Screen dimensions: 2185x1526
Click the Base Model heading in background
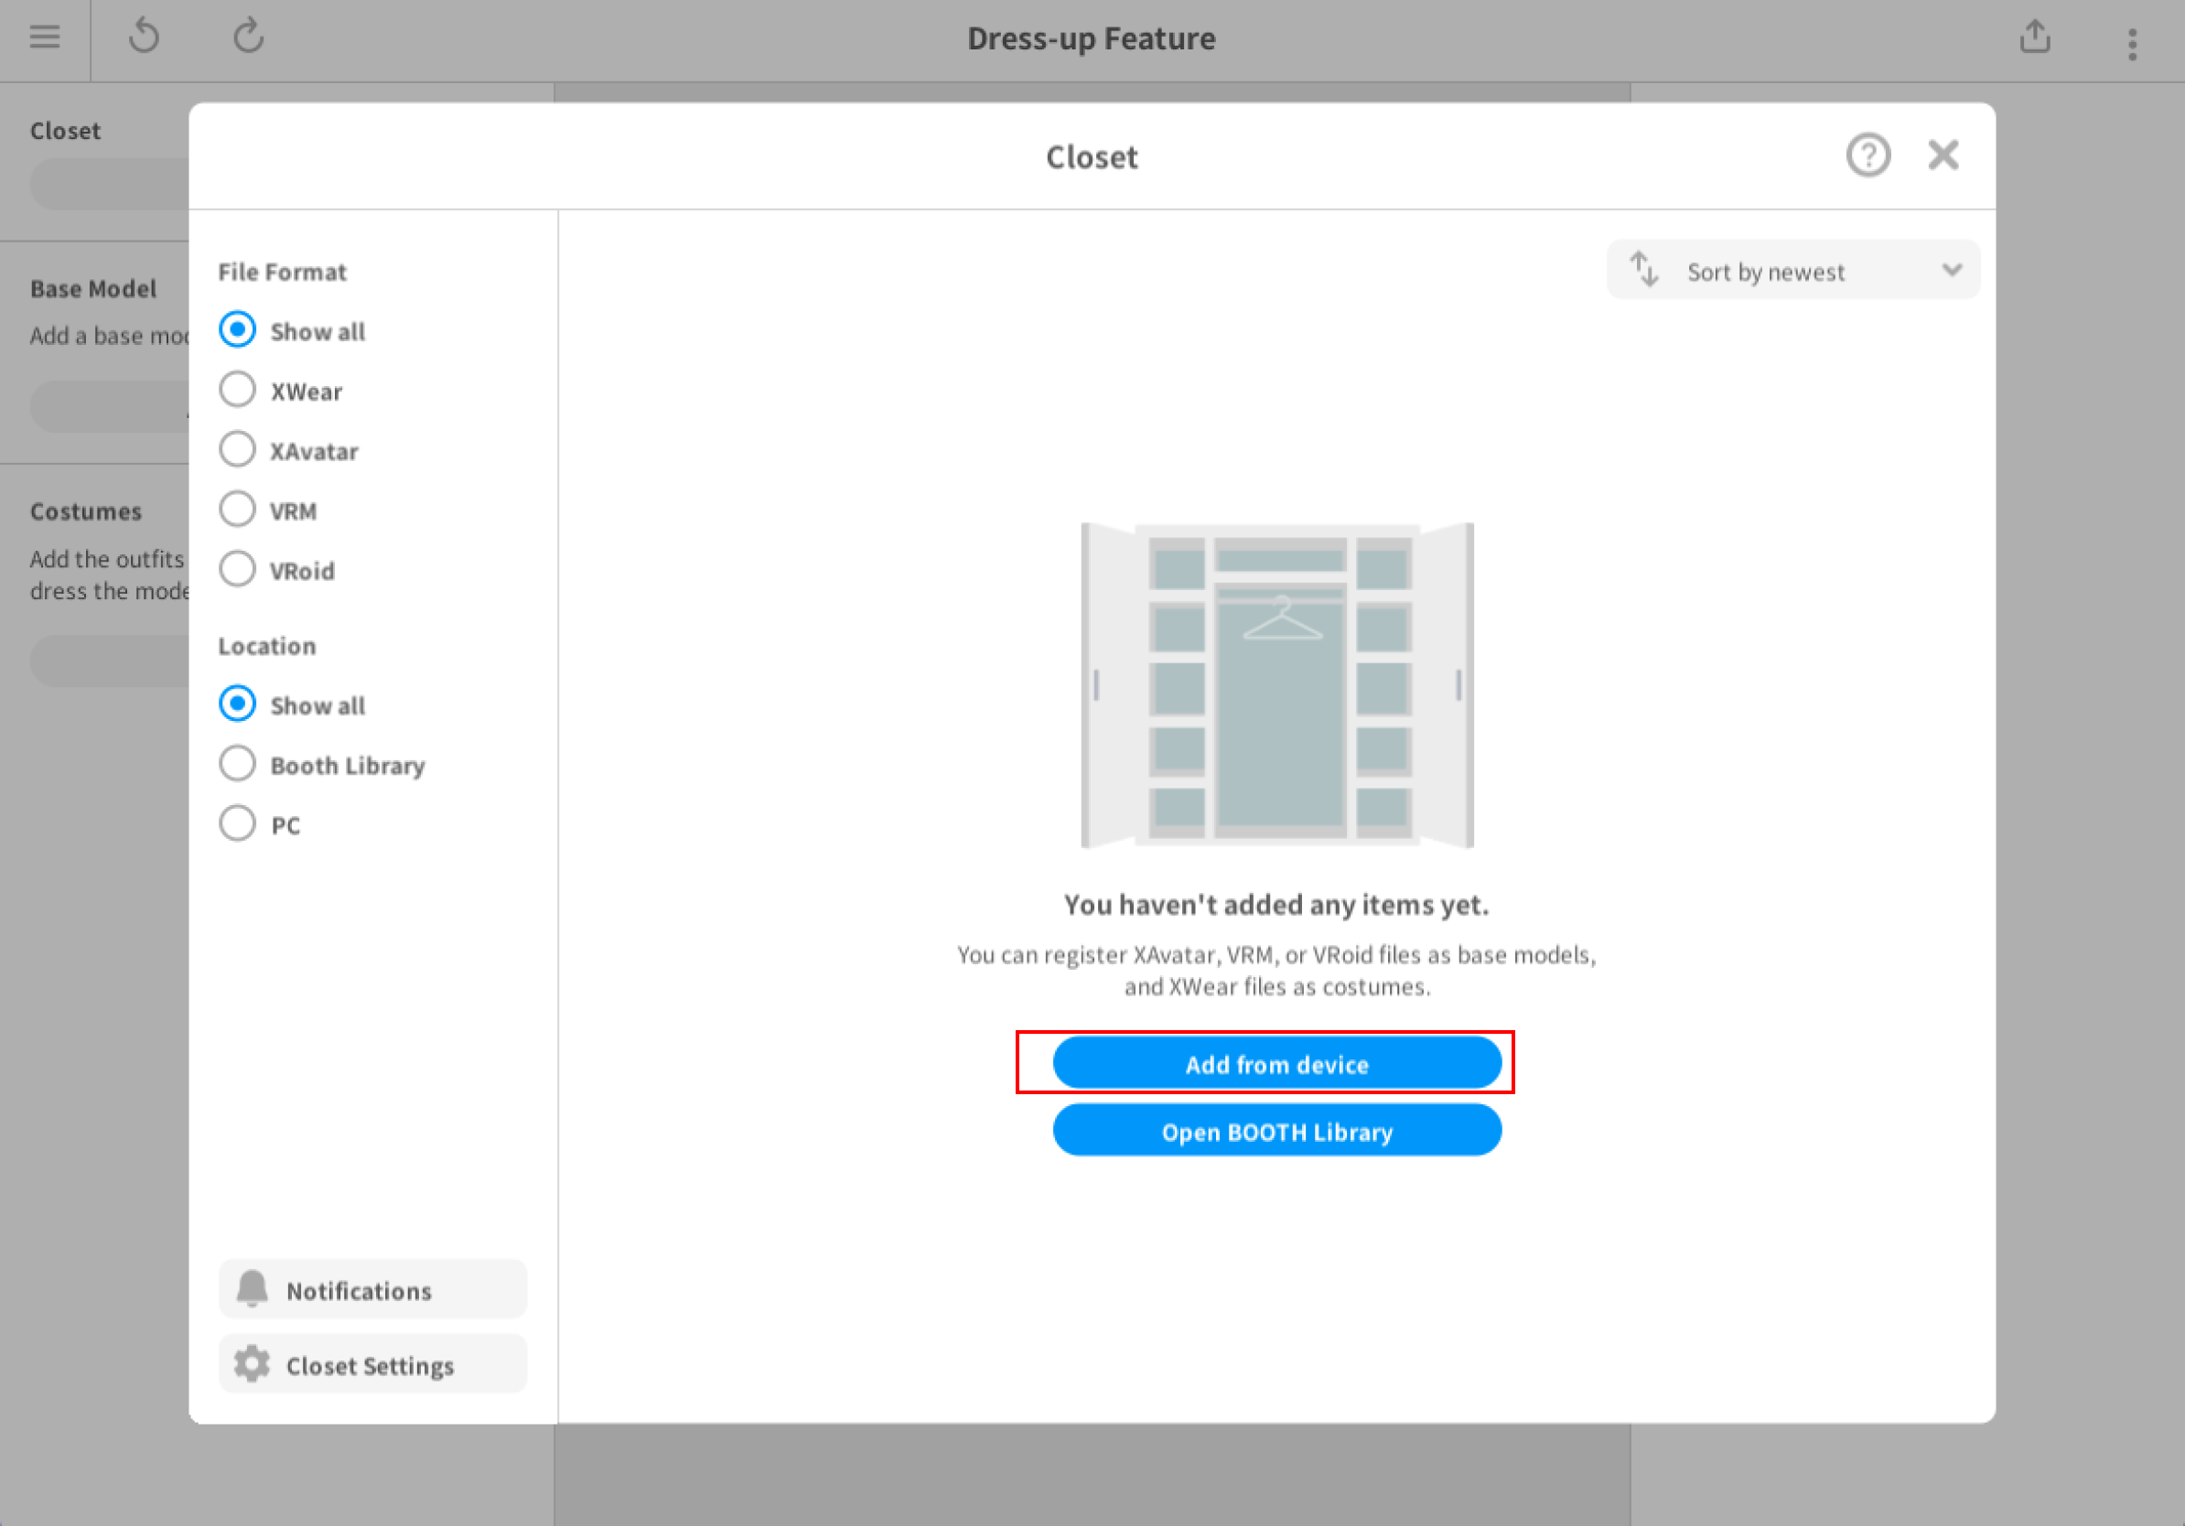(93, 288)
